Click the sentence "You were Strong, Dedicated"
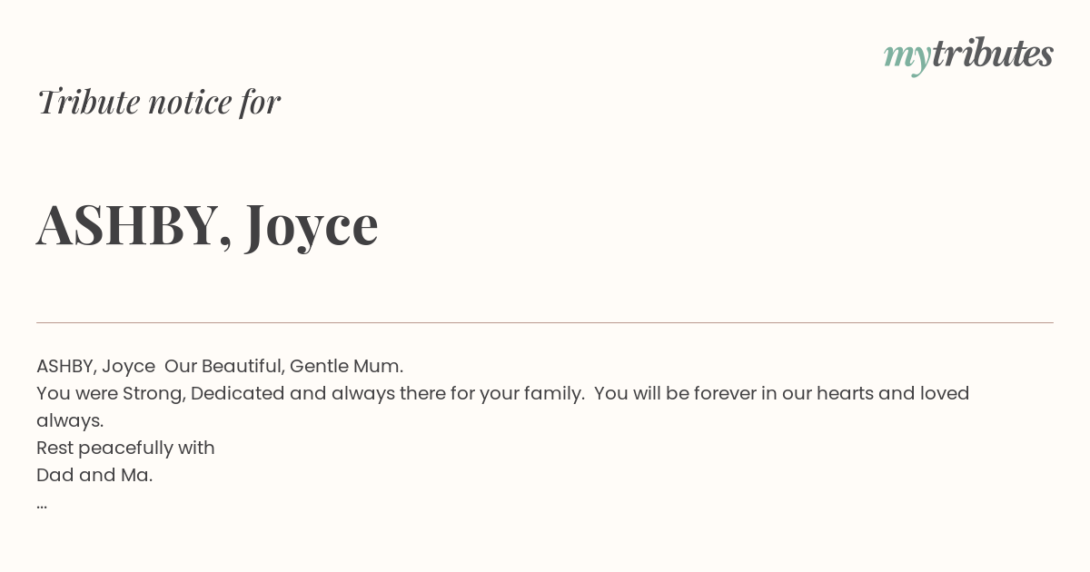This screenshot has height=572, width=1090. click(x=161, y=393)
